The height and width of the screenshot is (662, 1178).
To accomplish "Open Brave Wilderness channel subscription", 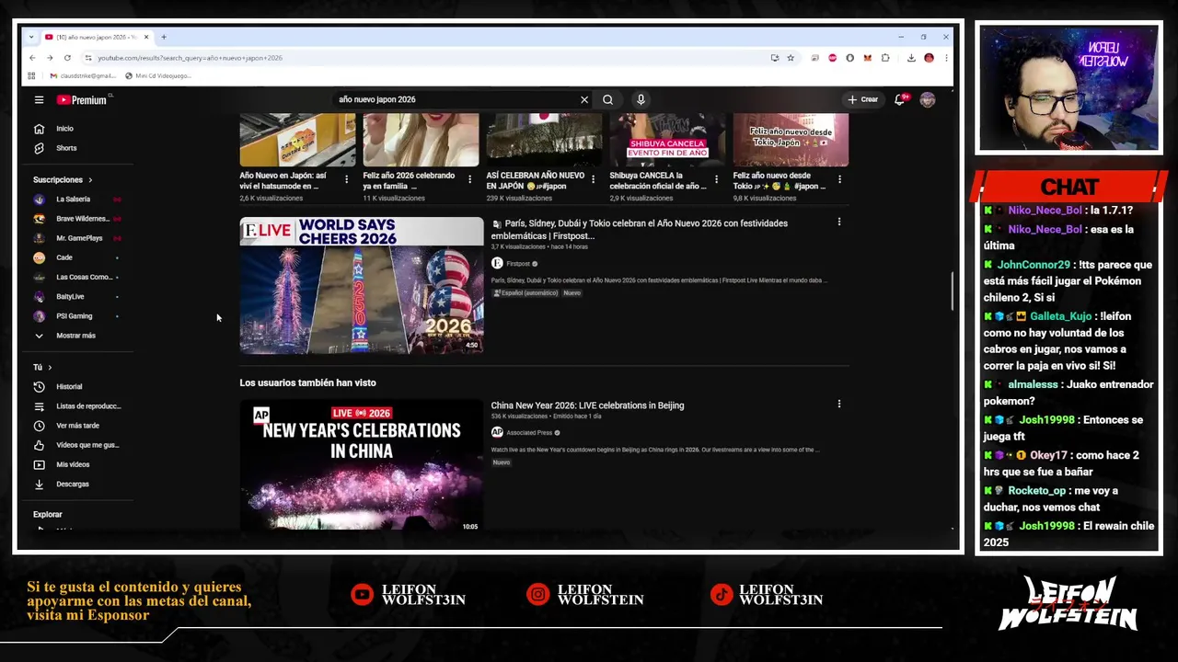I will click(77, 219).
